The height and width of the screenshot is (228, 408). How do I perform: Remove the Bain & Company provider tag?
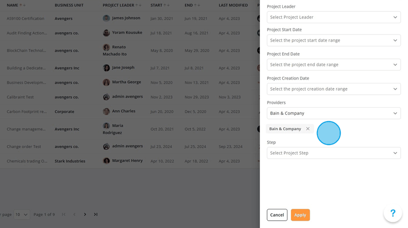pyautogui.click(x=307, y=129)
